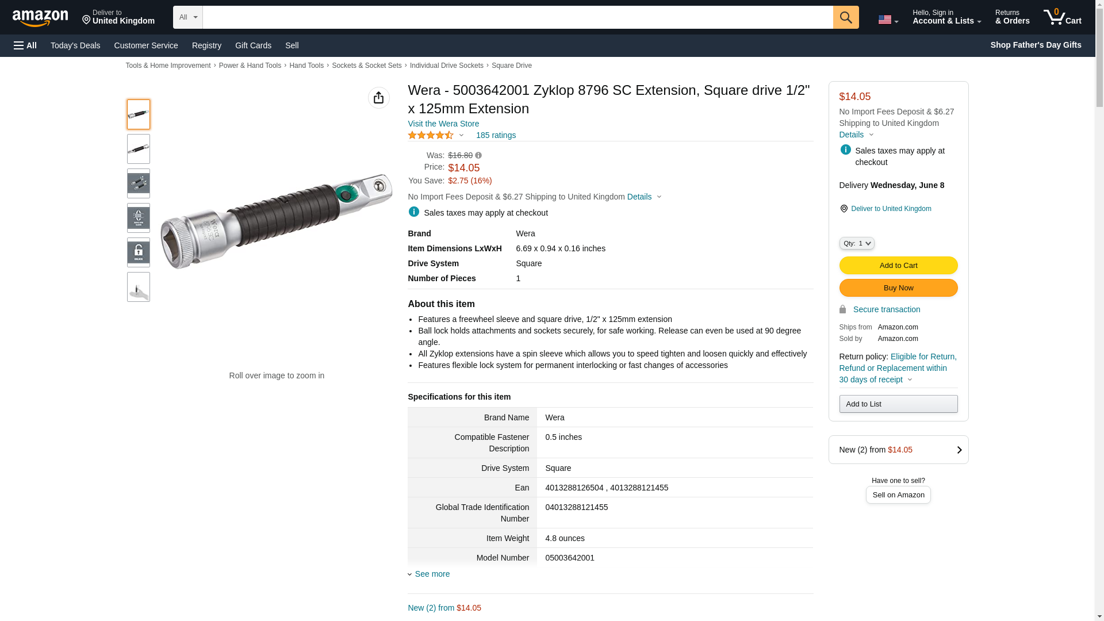The width and height of the screenshot is (1104, 621).
Task: Click the Add to Cart button
Action: (x=898, y=265)
